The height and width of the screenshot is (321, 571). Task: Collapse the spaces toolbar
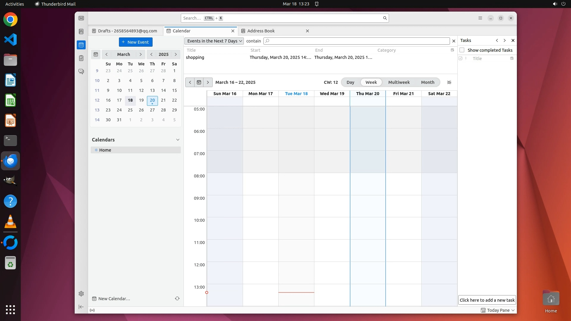[x=81, y=307]
